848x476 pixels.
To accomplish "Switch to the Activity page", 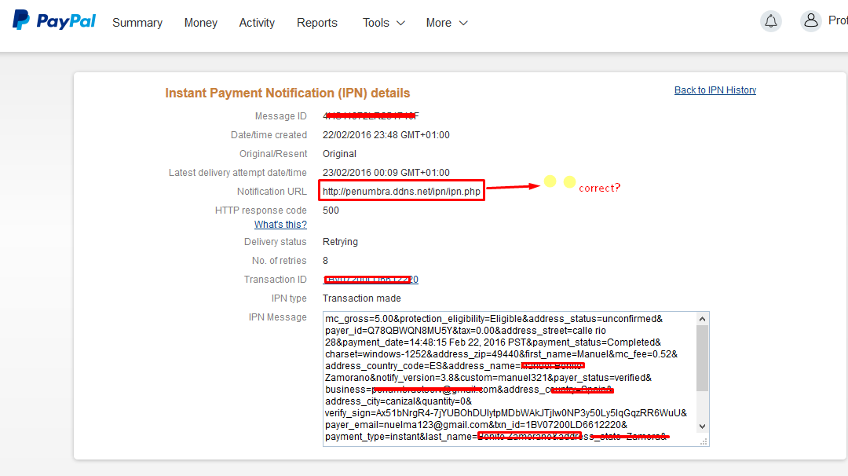I will click(x=257, y=23).
